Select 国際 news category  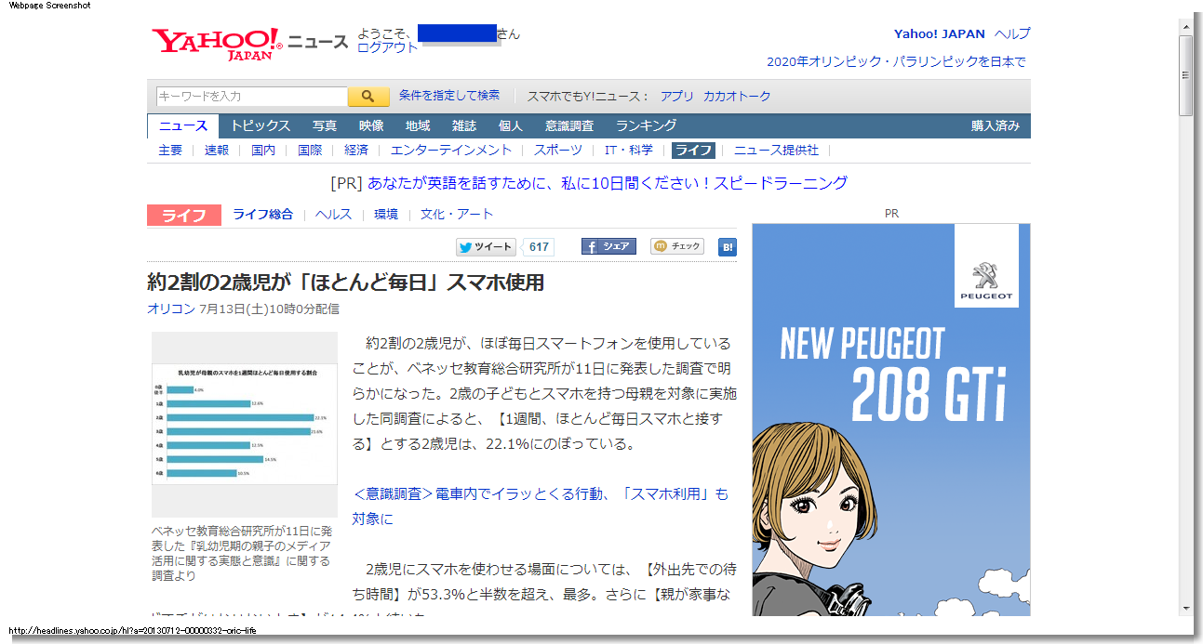[x=310, y=151]
